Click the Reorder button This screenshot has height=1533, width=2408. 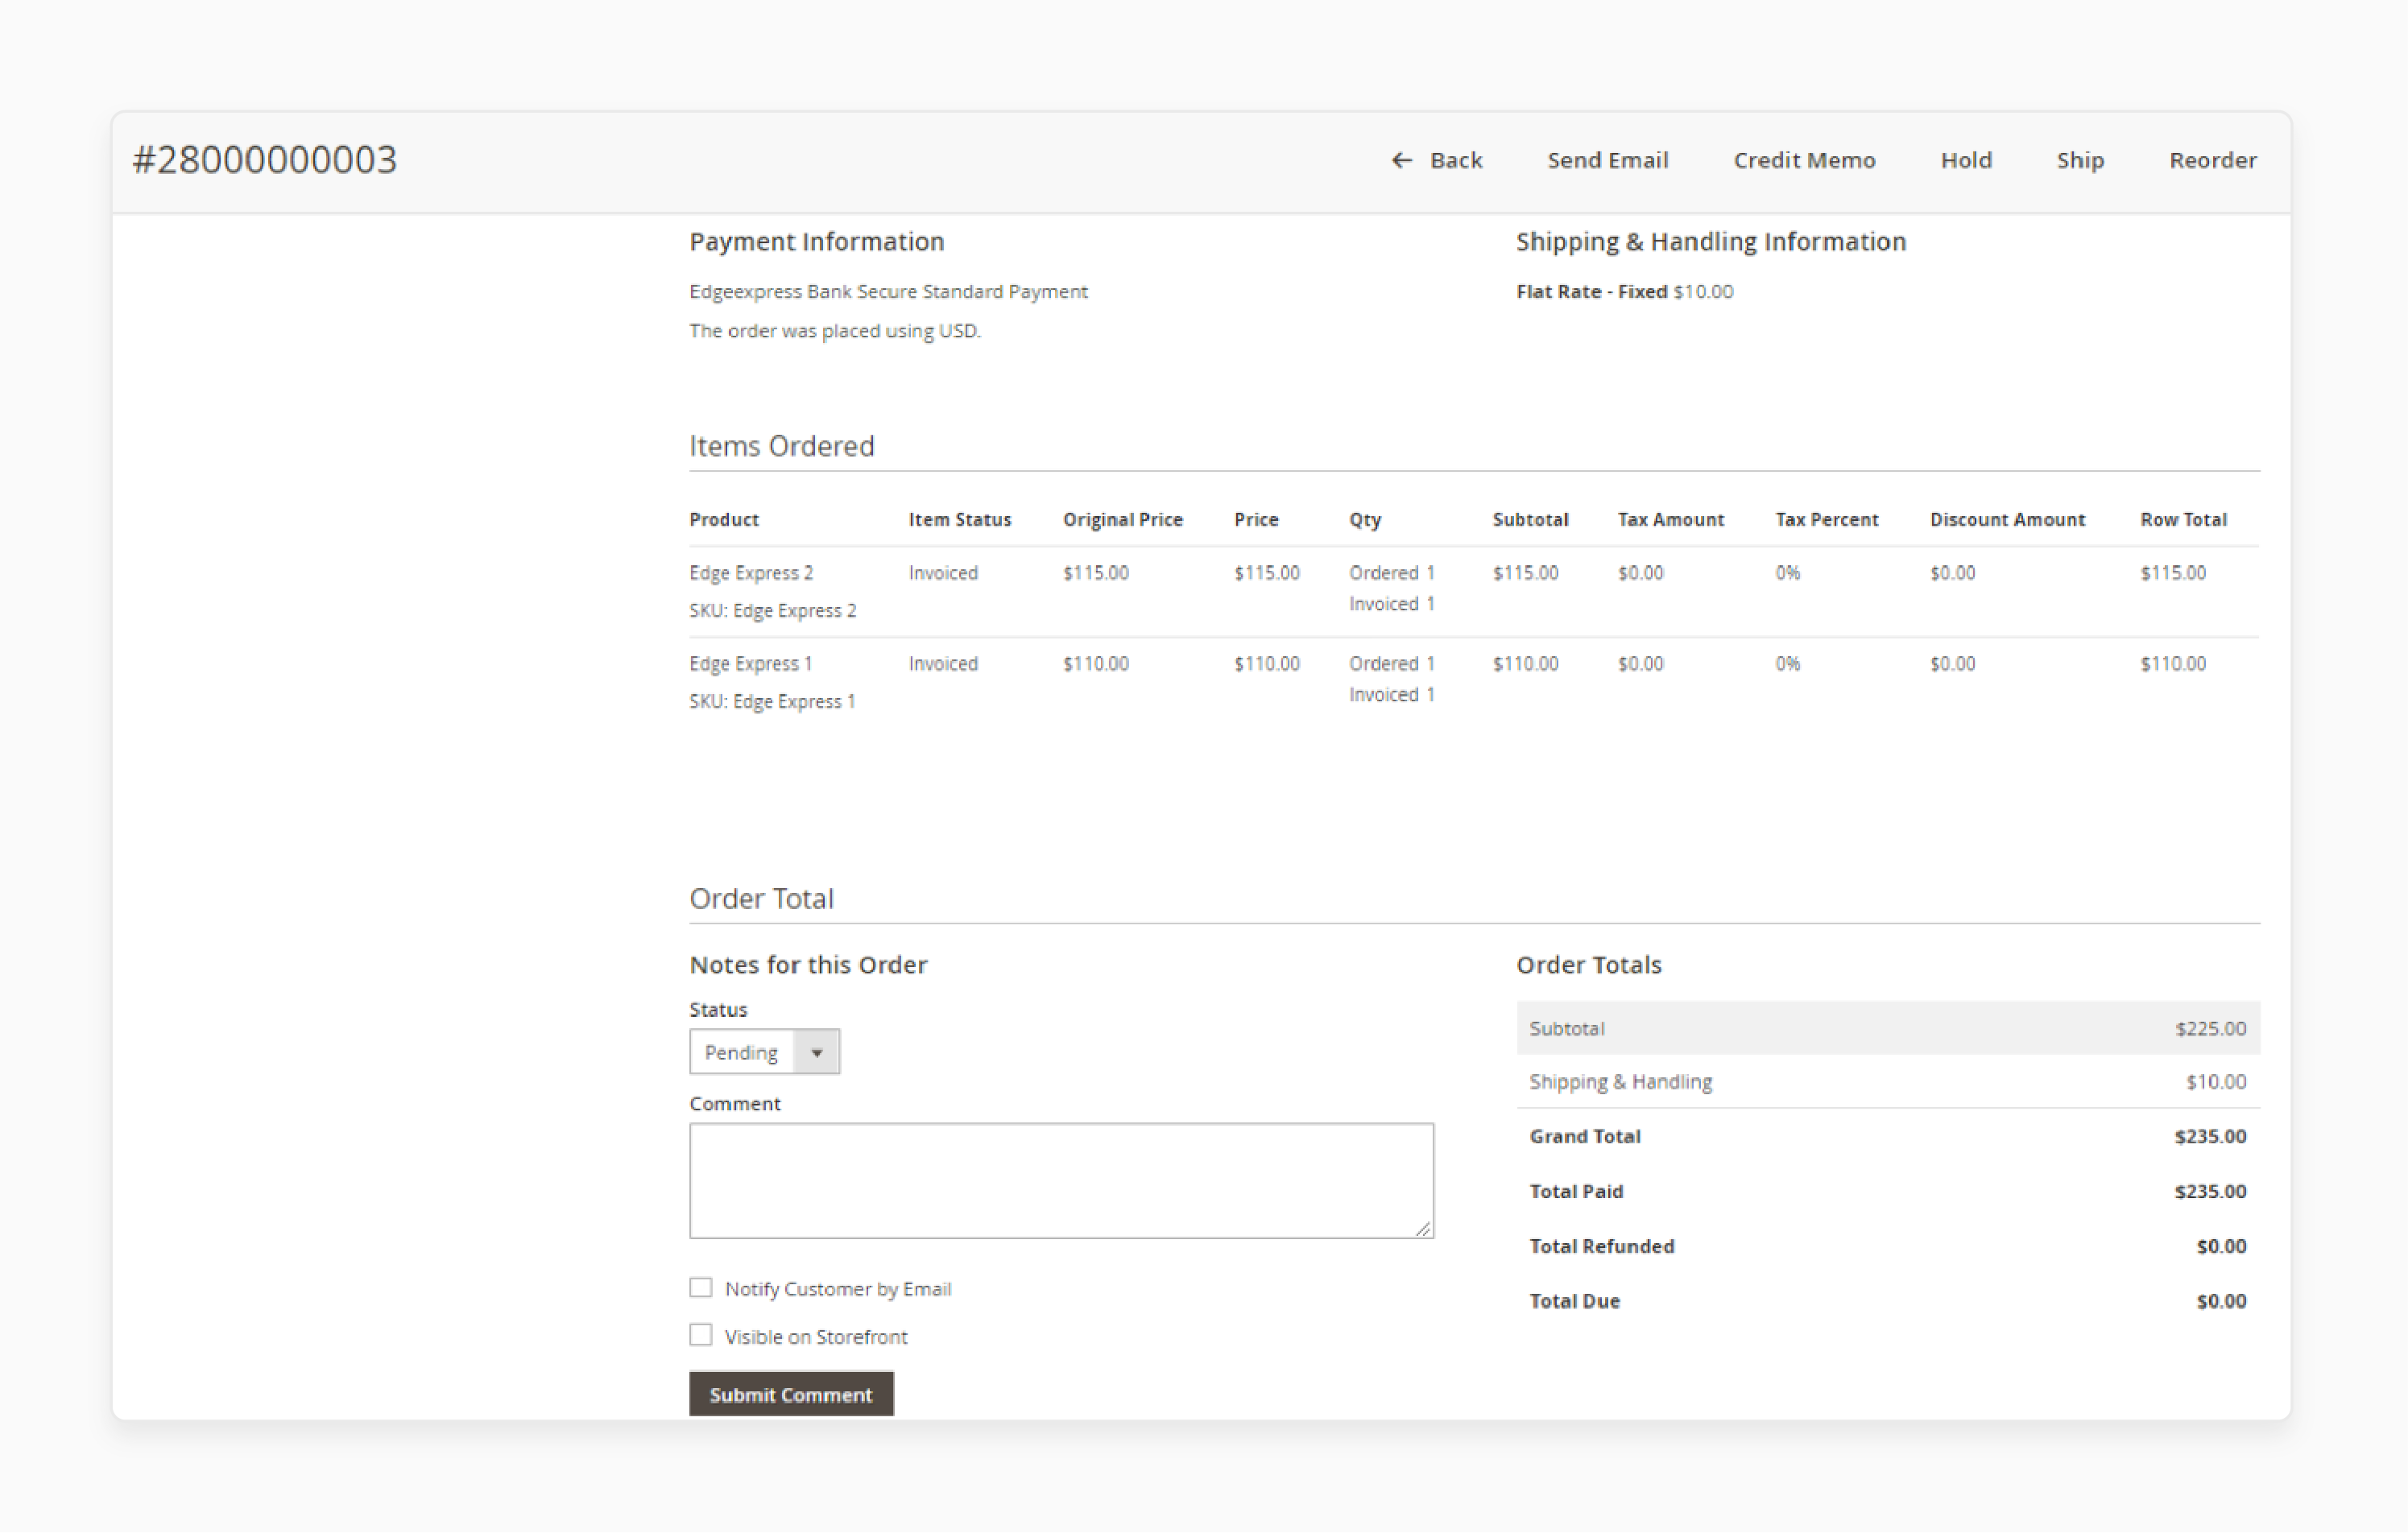(2212, 160)
